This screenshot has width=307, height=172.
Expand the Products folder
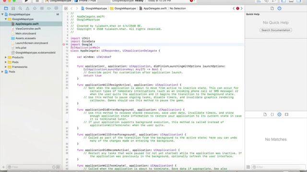[6, 57]
